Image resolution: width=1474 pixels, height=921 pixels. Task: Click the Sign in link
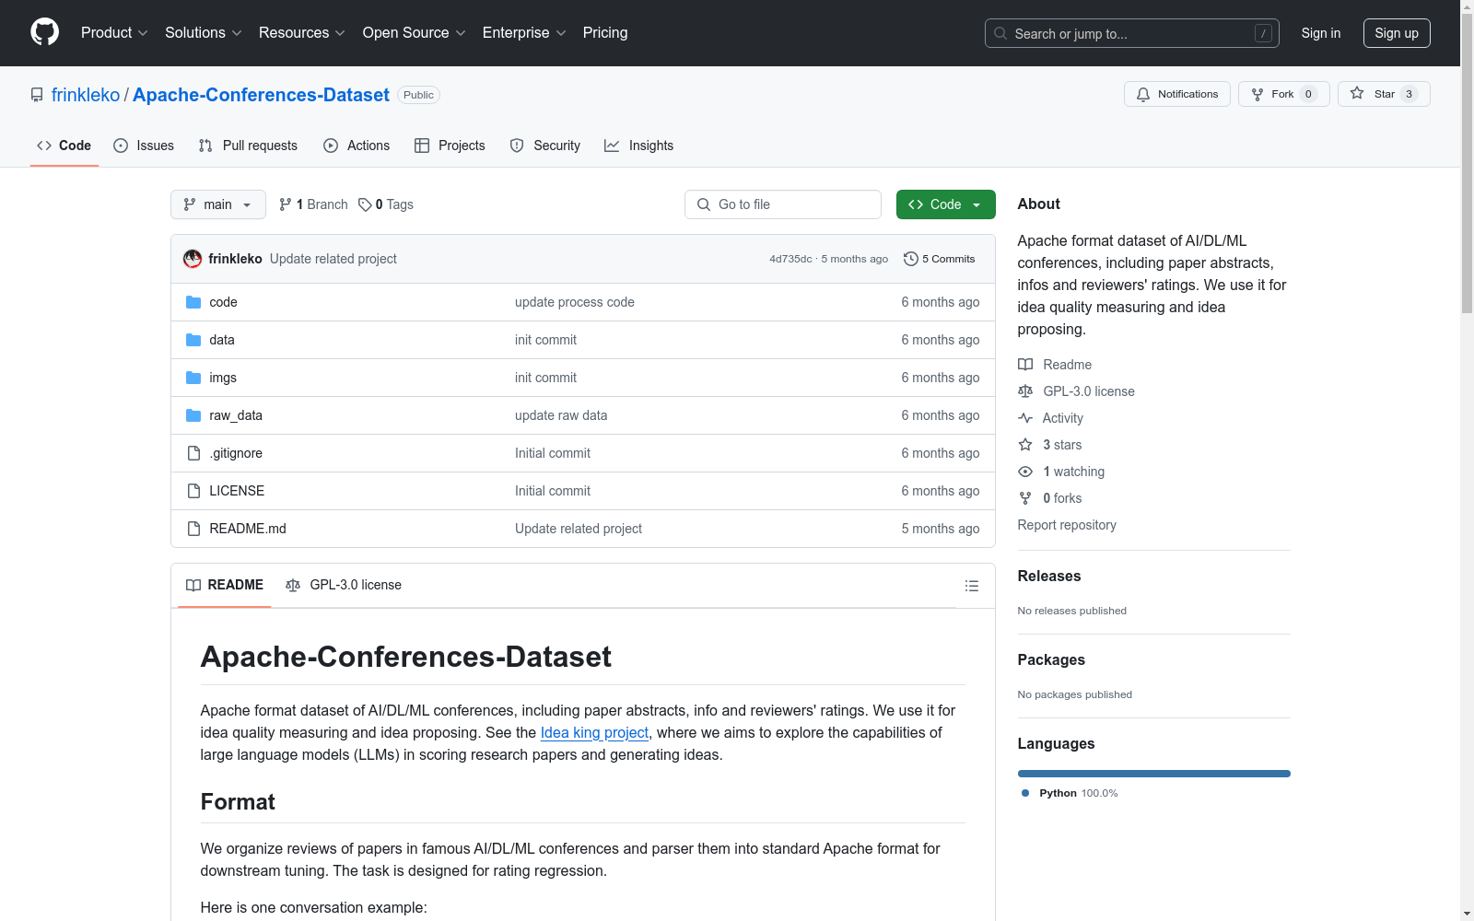tap(1321, 33)
